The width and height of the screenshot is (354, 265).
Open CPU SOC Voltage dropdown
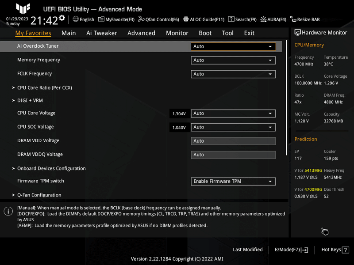tap(233, 127)
